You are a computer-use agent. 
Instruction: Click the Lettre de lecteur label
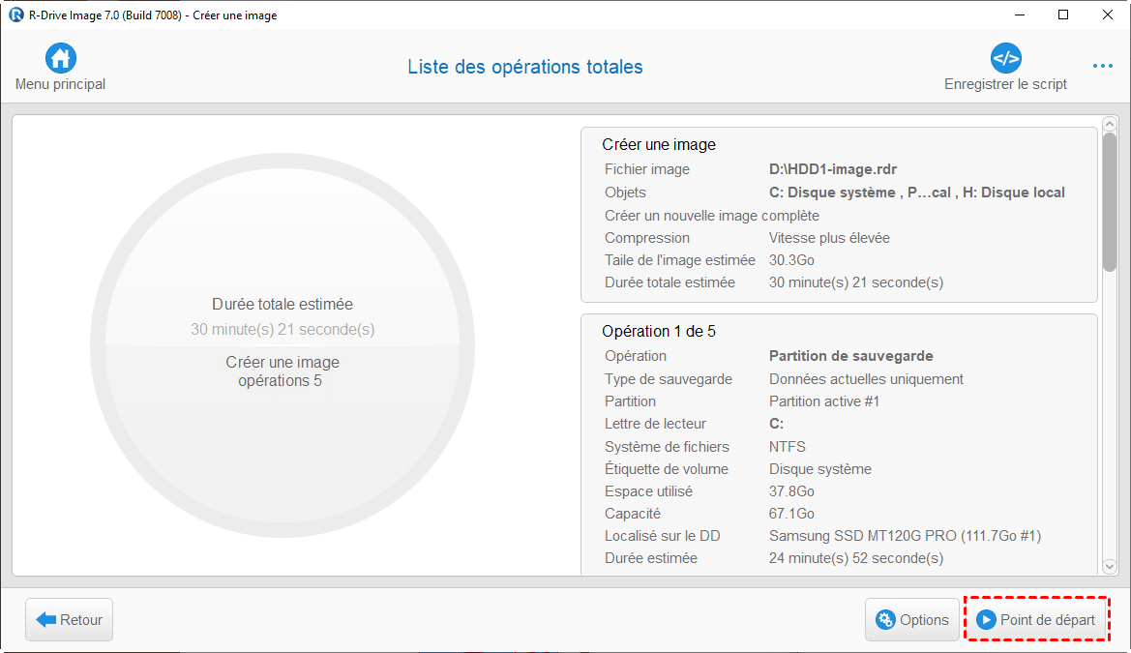point(655,425)
